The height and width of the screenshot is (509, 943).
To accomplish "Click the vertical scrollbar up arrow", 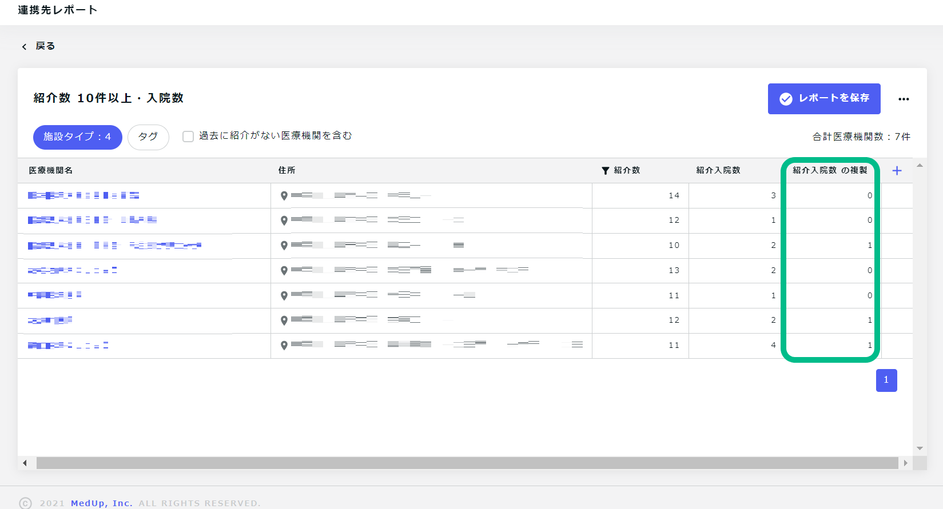I will [920, 165].
